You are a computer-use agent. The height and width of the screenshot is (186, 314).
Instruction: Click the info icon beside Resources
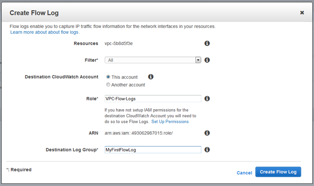click(207, 43)
